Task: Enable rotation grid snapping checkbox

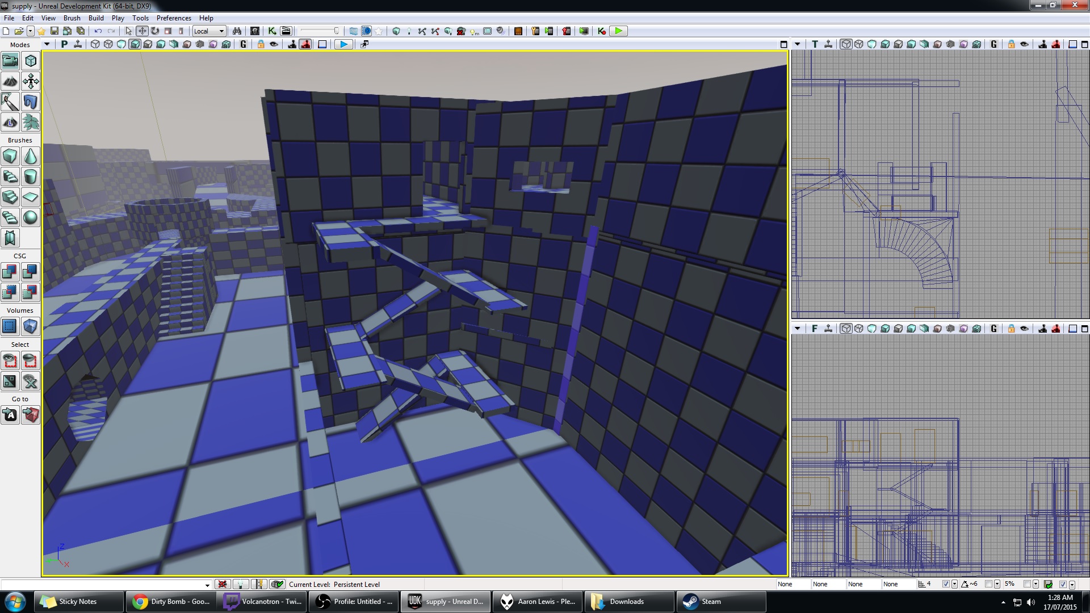Action: pos(988,584)
